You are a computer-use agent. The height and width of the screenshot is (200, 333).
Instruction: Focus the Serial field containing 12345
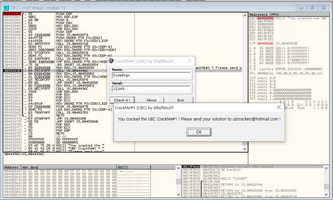point(151,89)
